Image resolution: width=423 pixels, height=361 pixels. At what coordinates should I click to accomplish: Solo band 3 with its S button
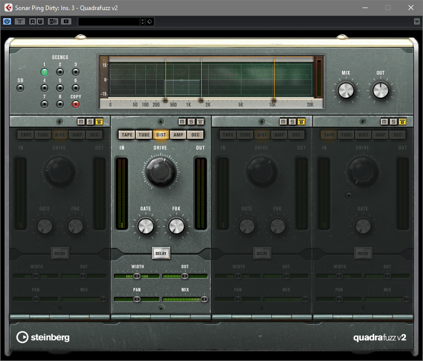(x=292, y=122)
